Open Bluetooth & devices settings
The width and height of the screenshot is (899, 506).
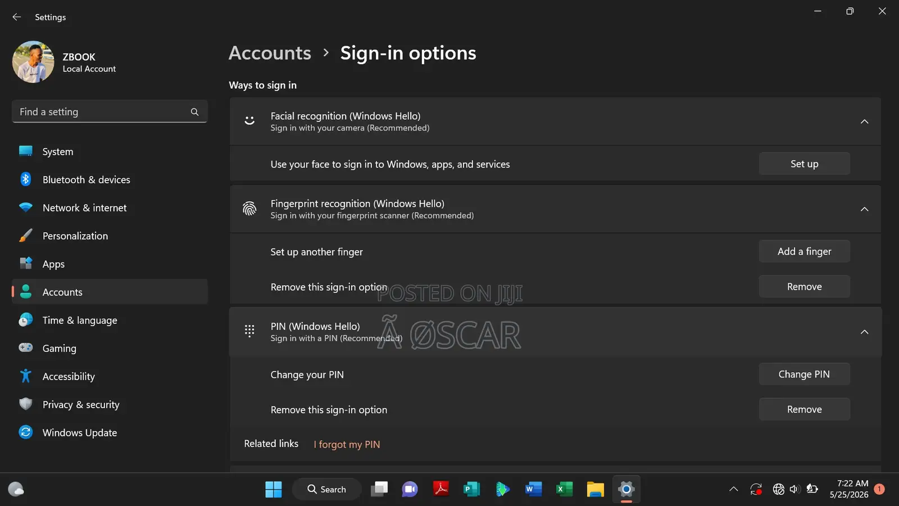[x=110, y=179]
